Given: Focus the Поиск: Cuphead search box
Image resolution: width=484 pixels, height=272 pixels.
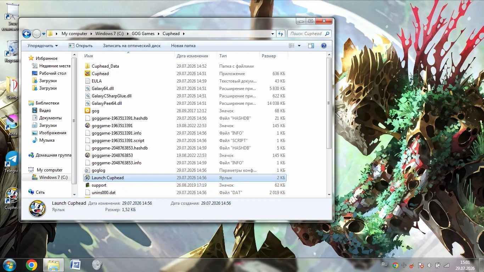Looking at the screenshot, I should coord(309,34).
